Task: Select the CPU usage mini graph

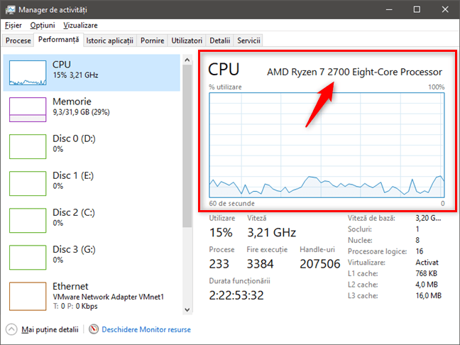Action: coord(28,72)
